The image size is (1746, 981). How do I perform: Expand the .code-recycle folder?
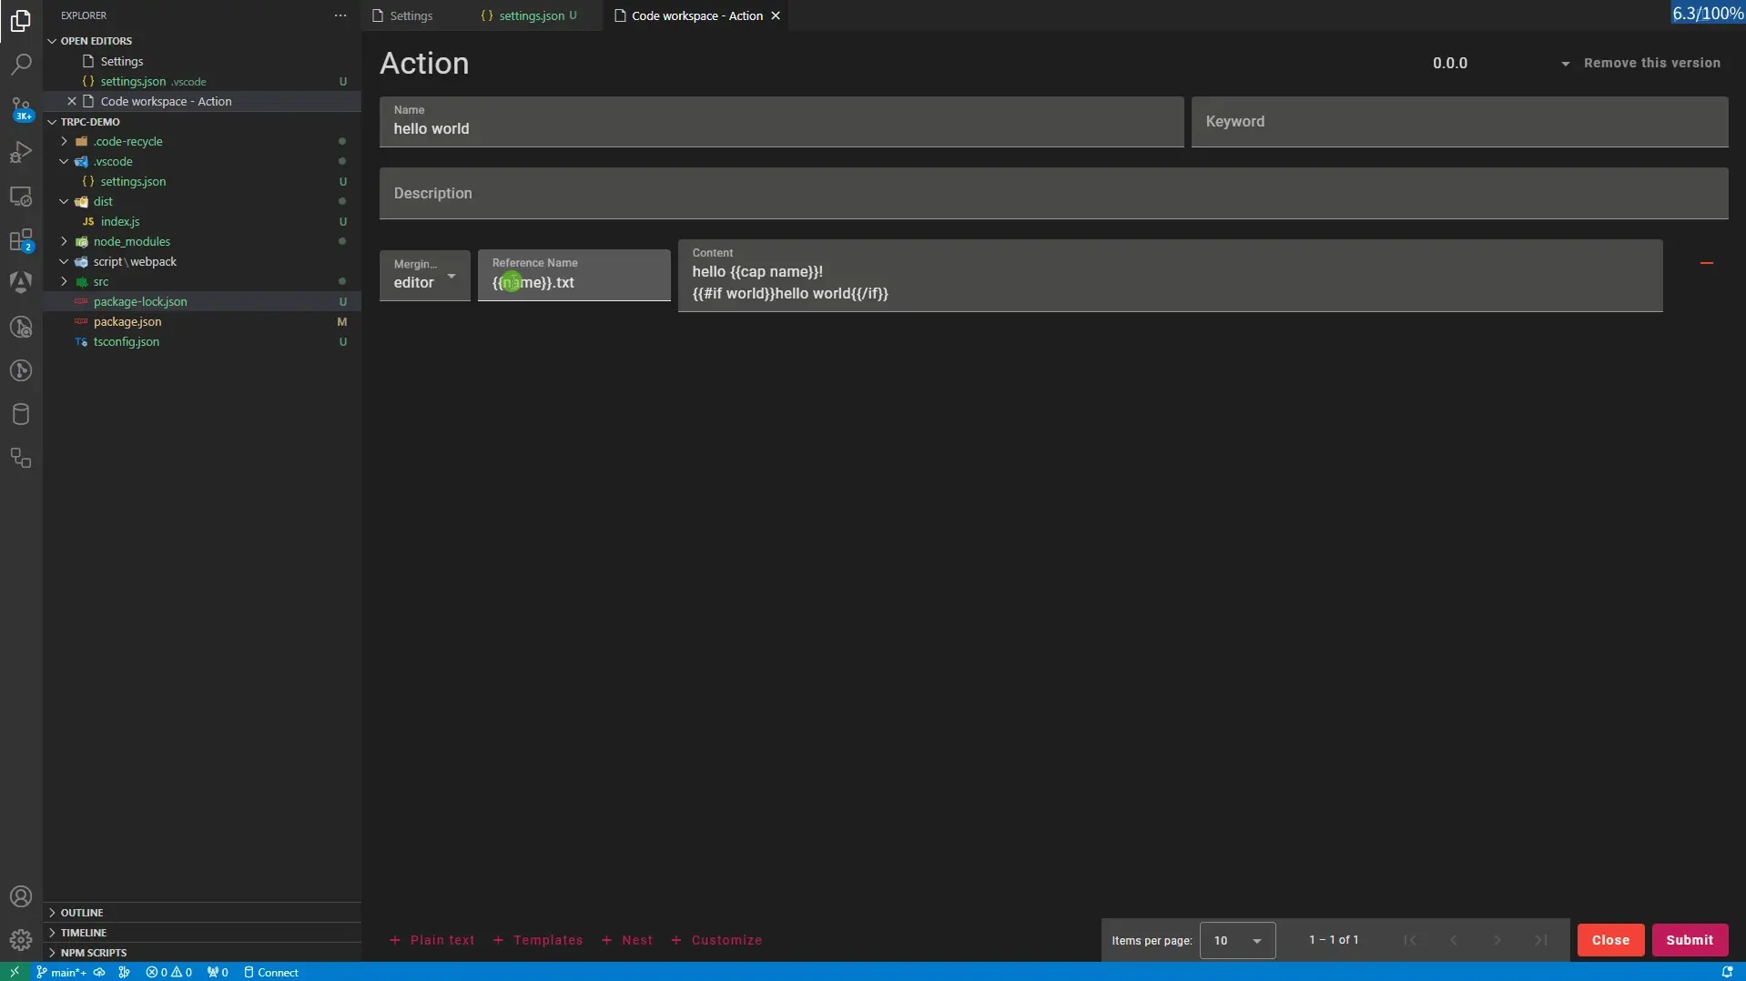pos(64,141)
